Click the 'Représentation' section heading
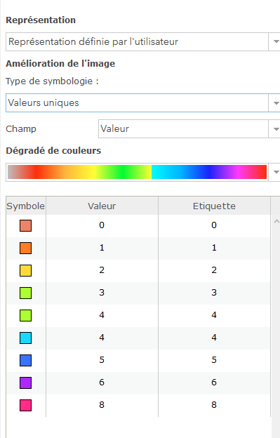280x438 pixels. pos(41,20)
